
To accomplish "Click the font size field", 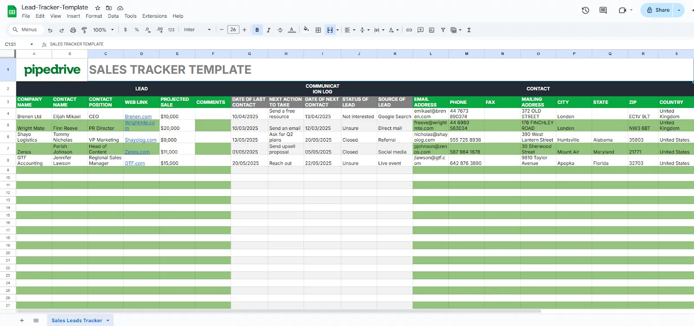I will tap(233, 30).
